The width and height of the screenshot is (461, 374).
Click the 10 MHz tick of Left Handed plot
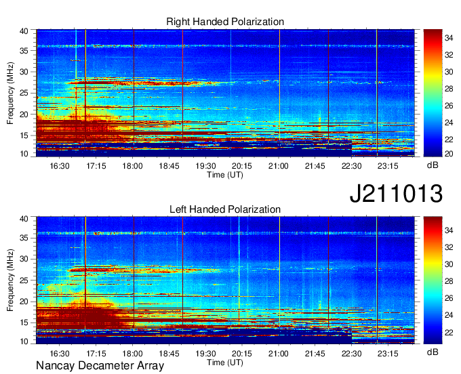coord(24,341)
